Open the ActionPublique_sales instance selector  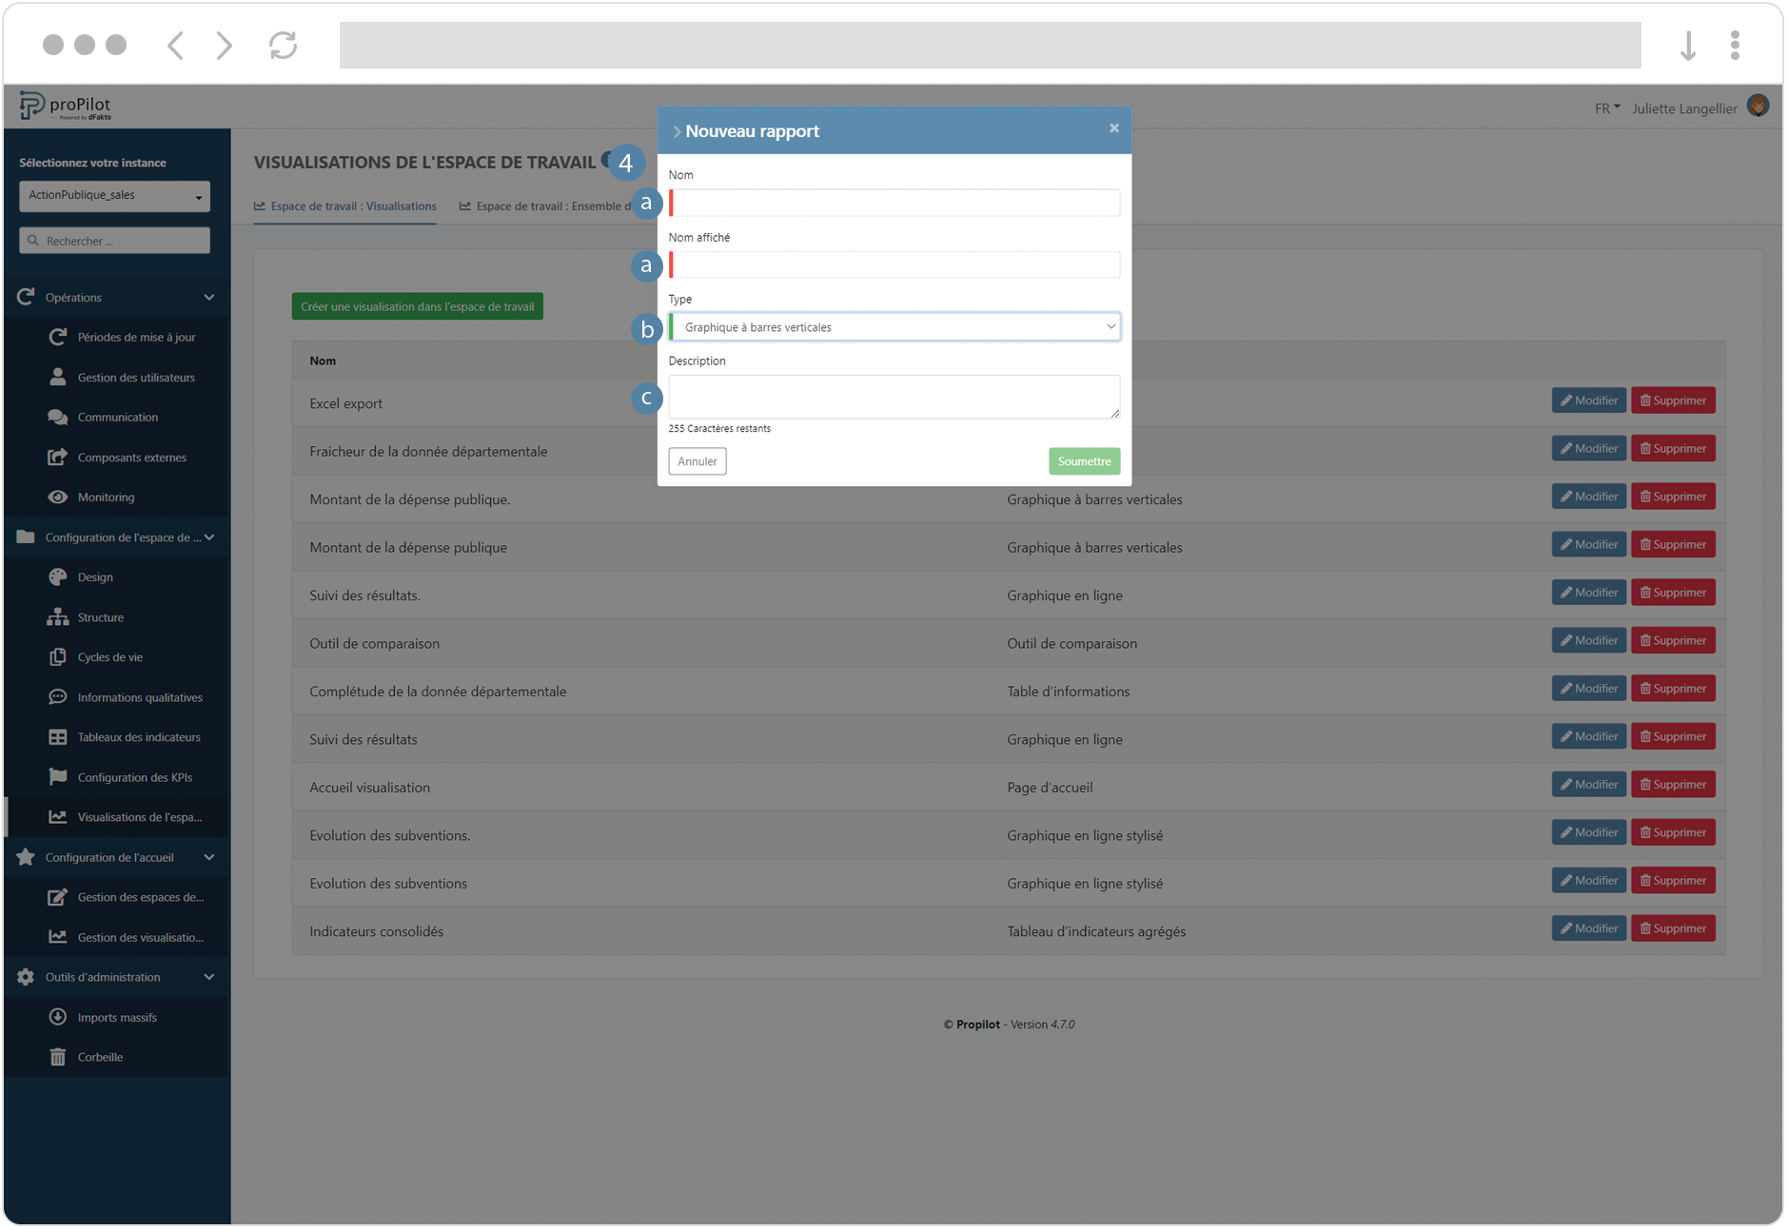pyautogui.click(x=113, y=195)
